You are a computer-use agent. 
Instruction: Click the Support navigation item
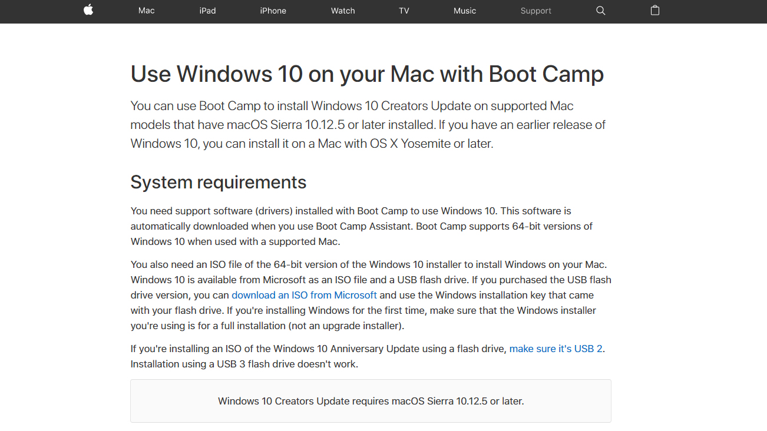(x=535, y=11)
